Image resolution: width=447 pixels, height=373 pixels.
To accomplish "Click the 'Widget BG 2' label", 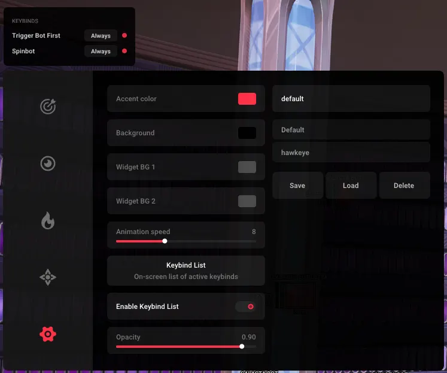I will [136, 201].
